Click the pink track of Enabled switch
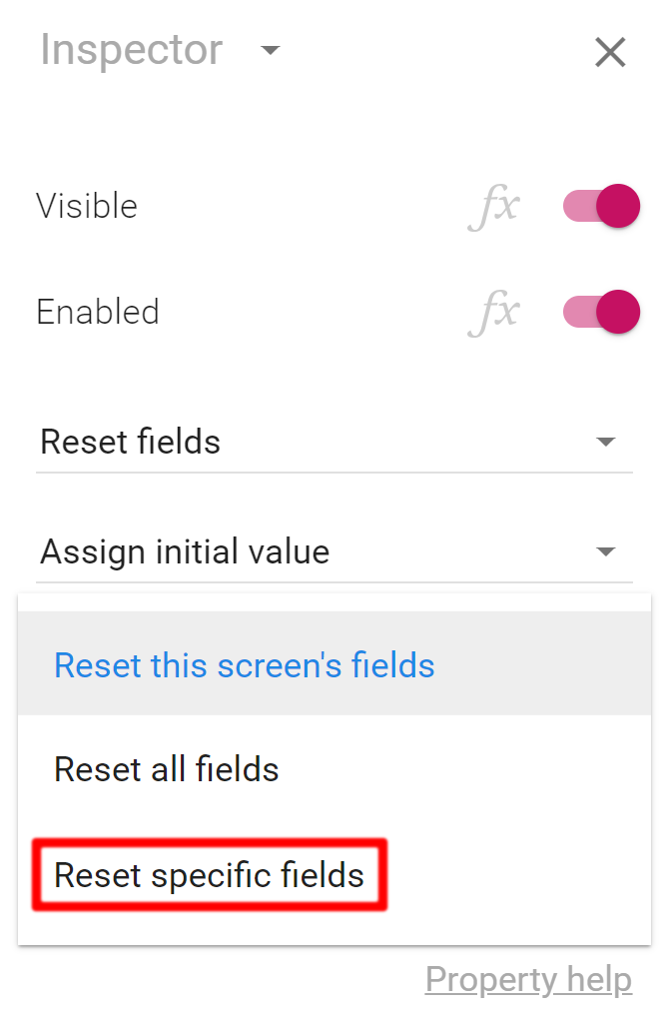This screenshot has width=667, height=1035. click(x=578, y=312)
